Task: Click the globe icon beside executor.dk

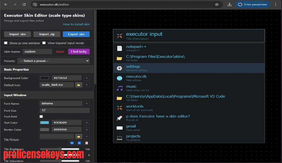Action: 119,78
